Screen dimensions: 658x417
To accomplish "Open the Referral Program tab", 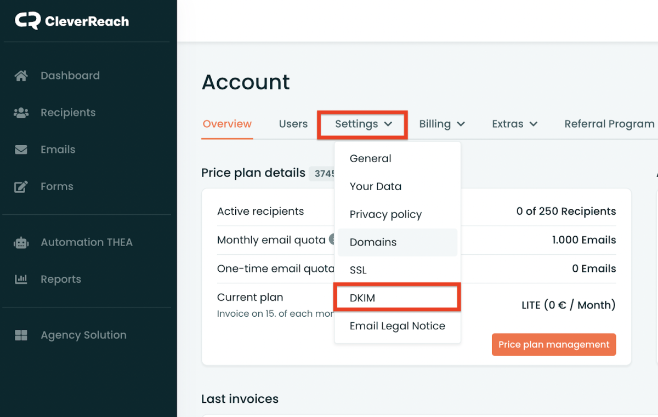I will (x=609, y=124).
